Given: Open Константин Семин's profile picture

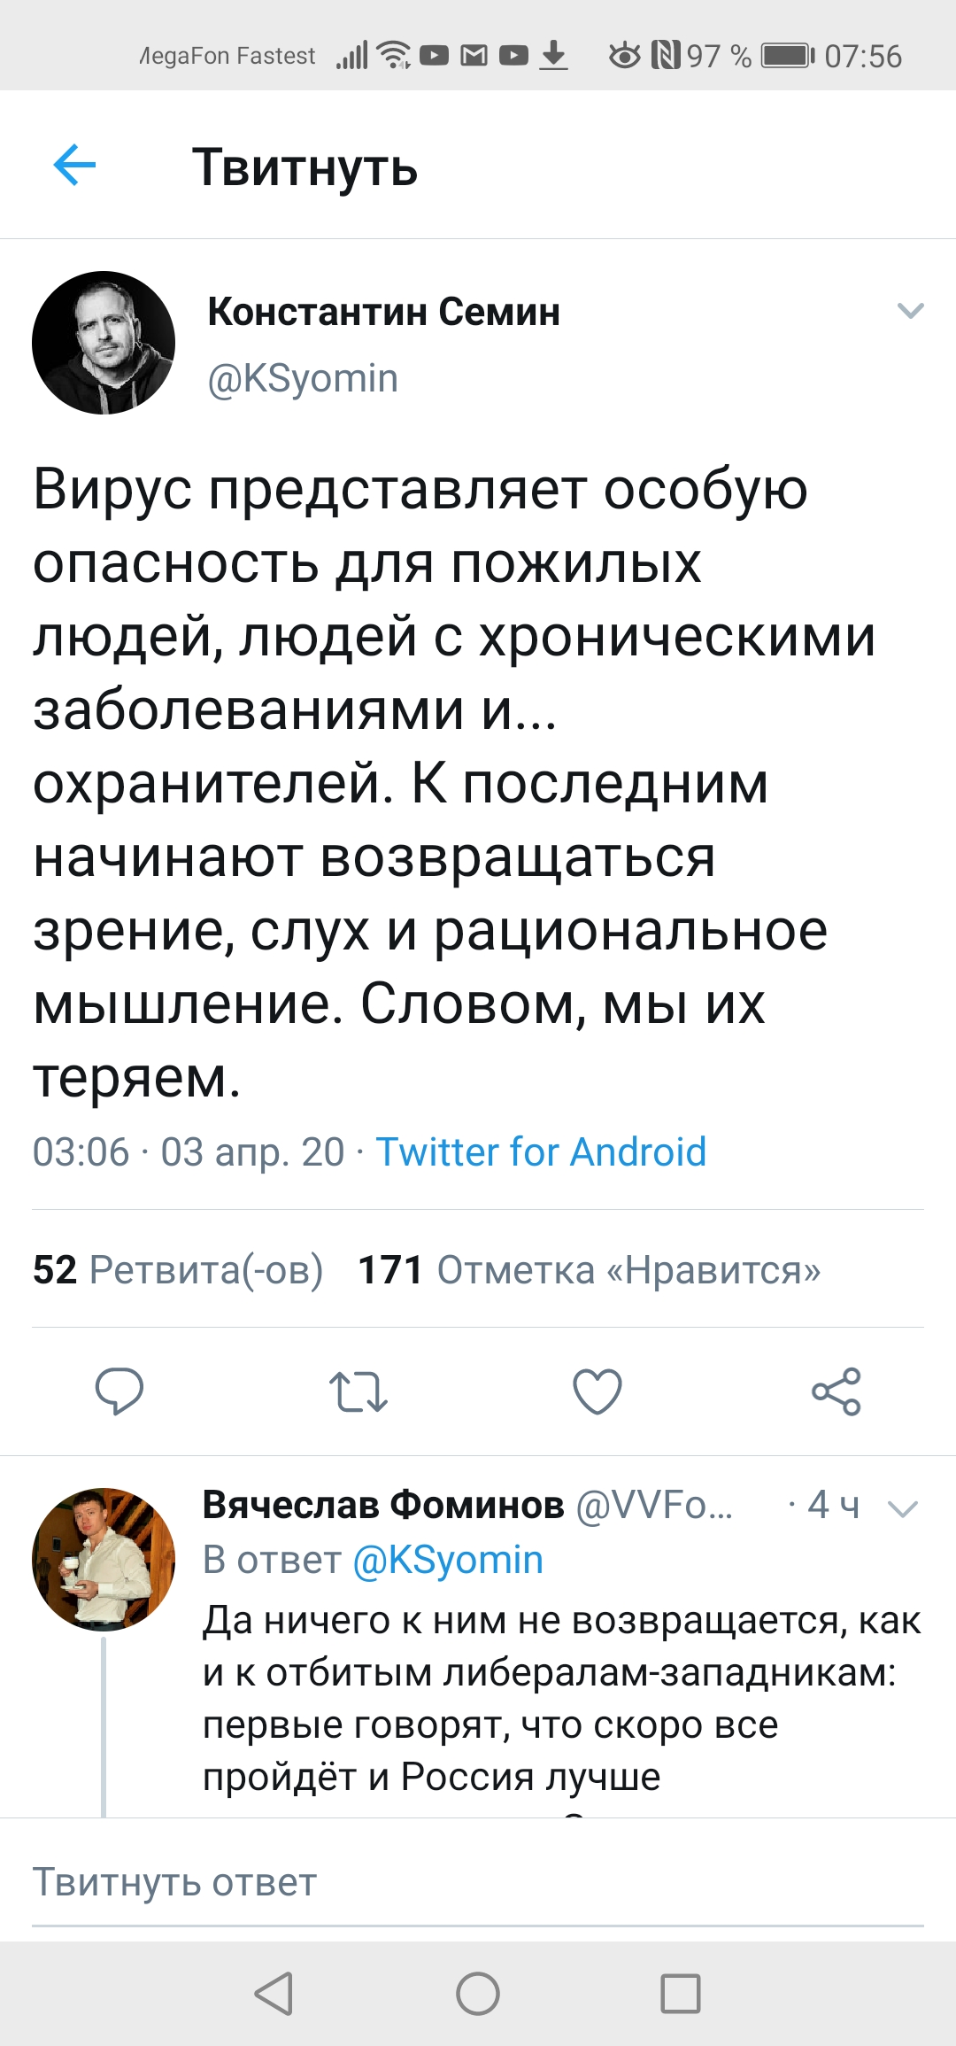Looking at the screenshot, I should (104, 343).
